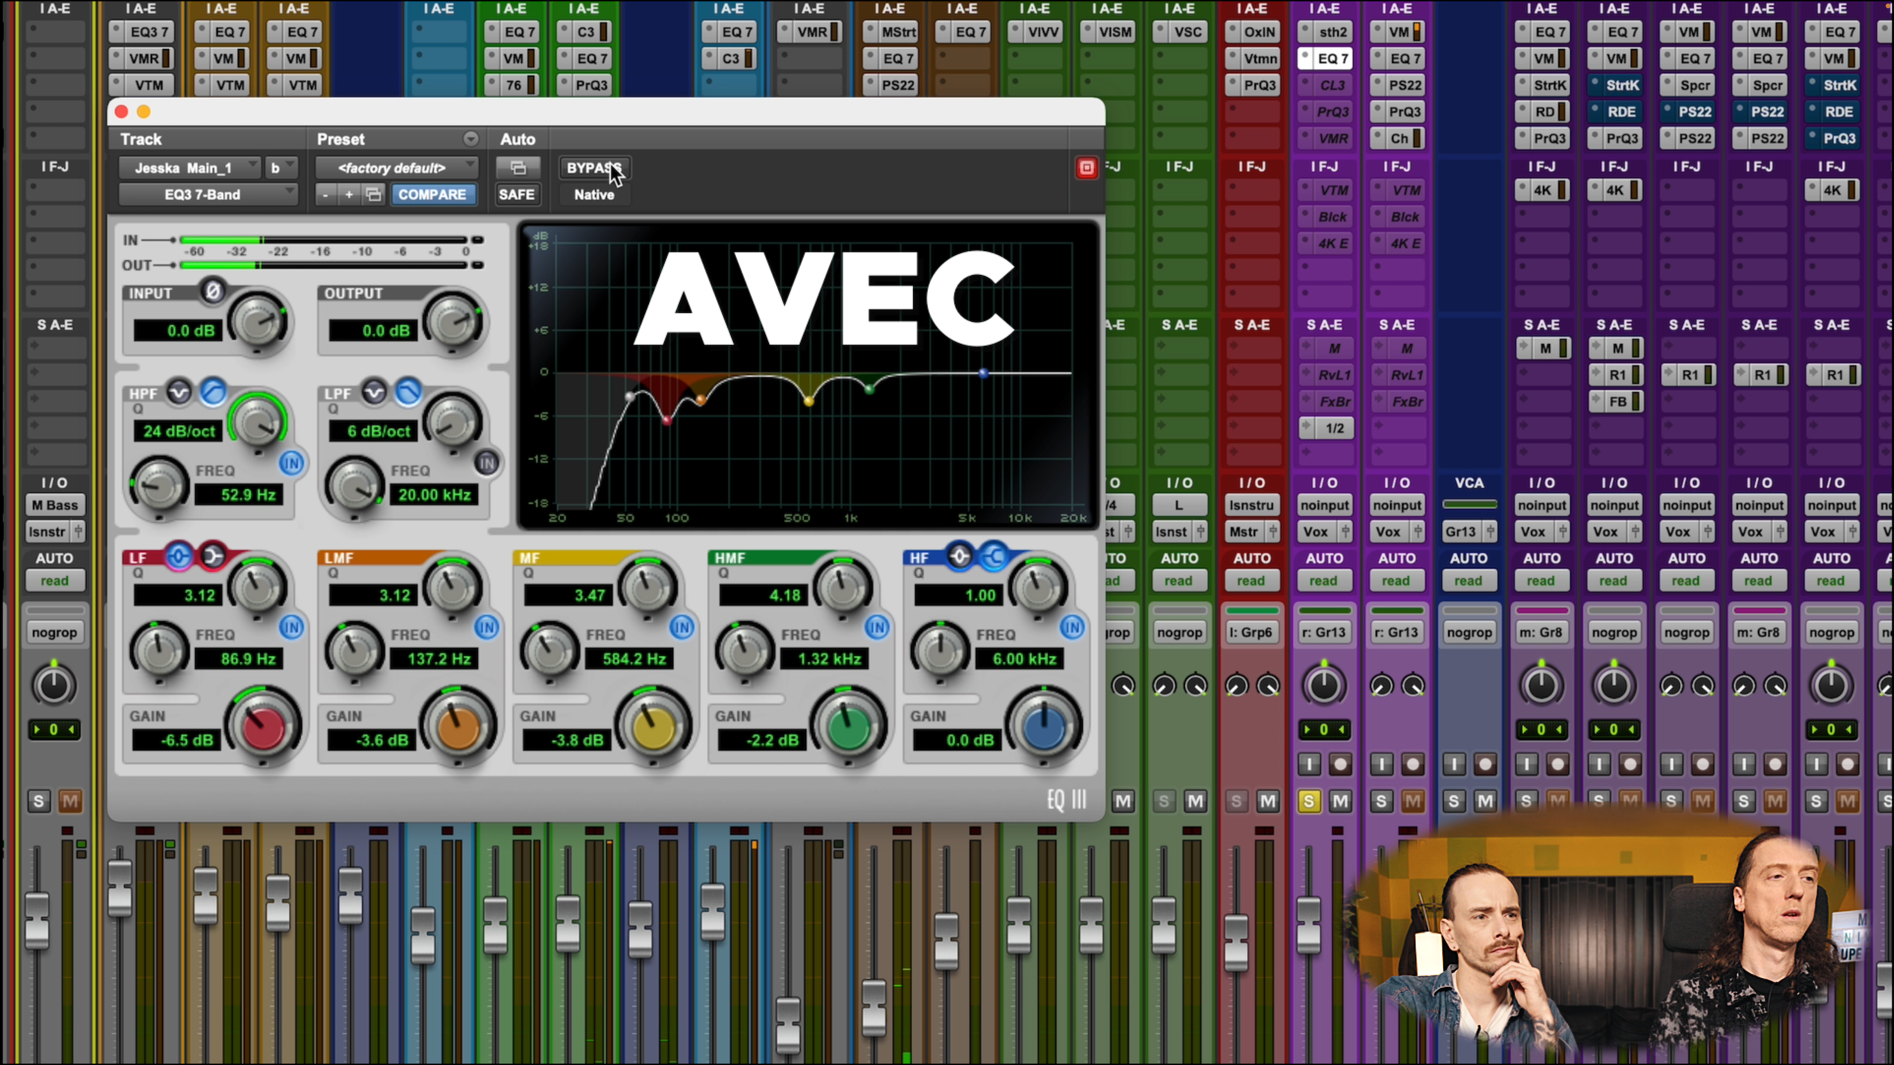This screenshot has width=1894, height=1065.
Task: Toggle the MF band IN button
Action: [x=682, y=627]
